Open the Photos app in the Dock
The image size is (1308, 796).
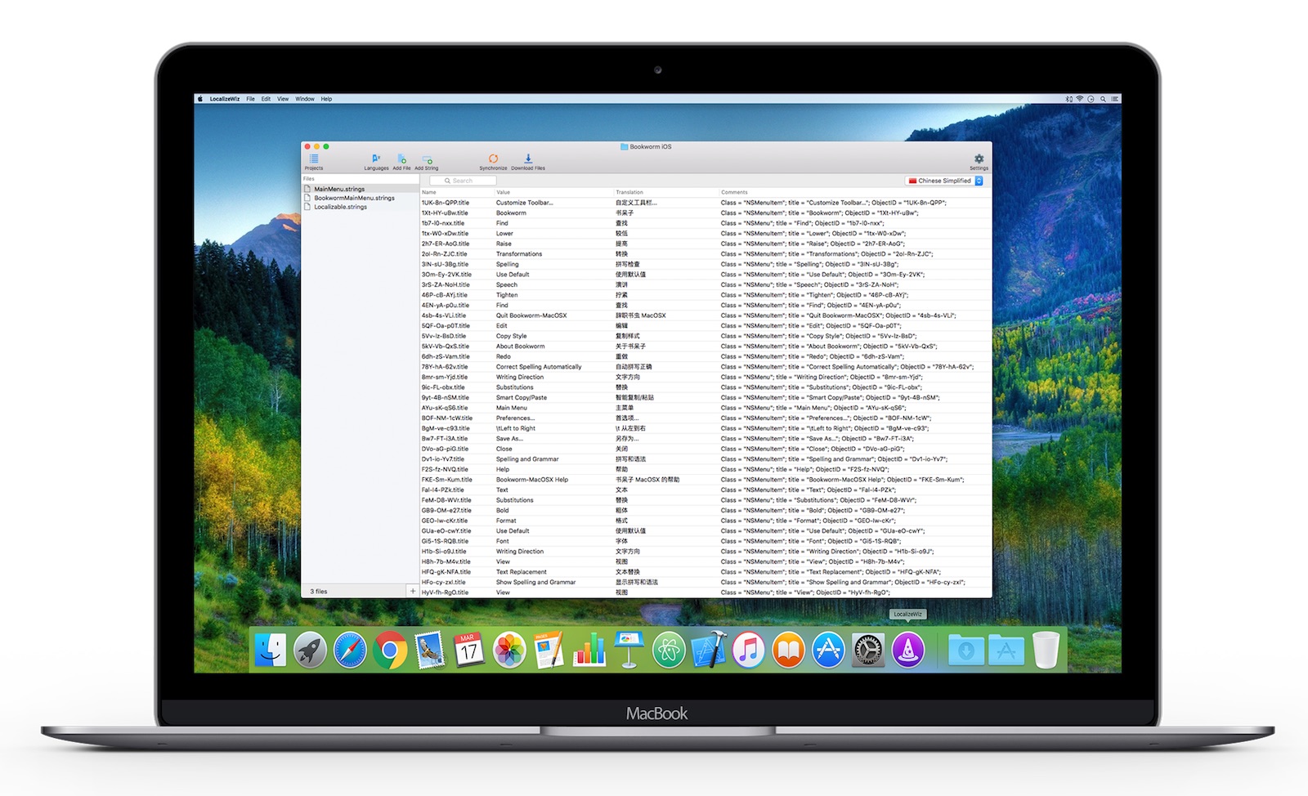[x=509, y=651]
